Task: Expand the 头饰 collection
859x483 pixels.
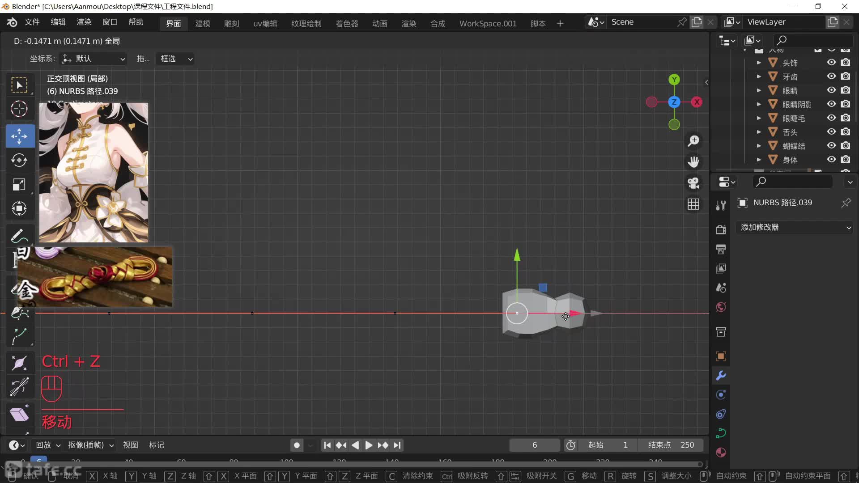Action: pyautogui.click(x=759, y=63)
